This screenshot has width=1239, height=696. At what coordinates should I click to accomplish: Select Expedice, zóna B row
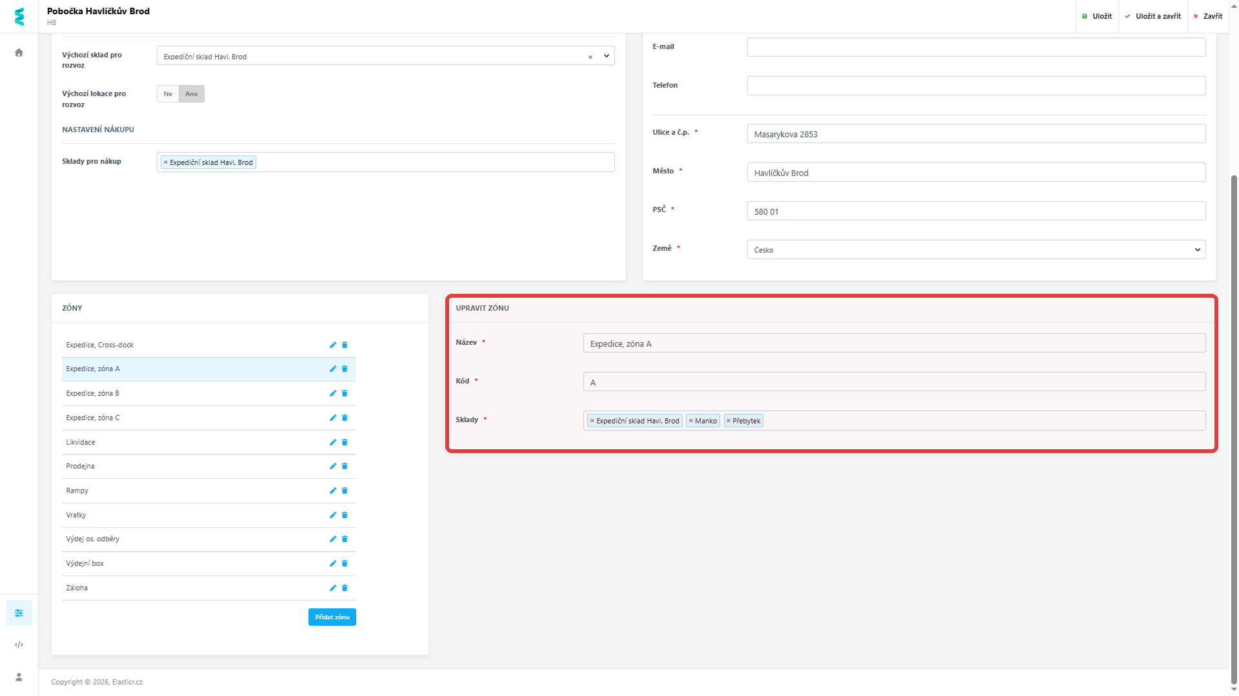[209, 393]
